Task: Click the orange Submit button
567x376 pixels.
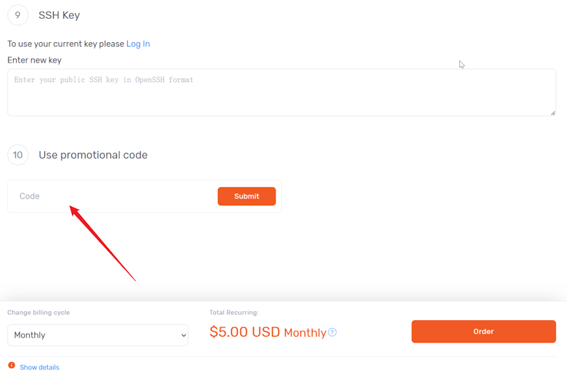Action: (246, 196)
